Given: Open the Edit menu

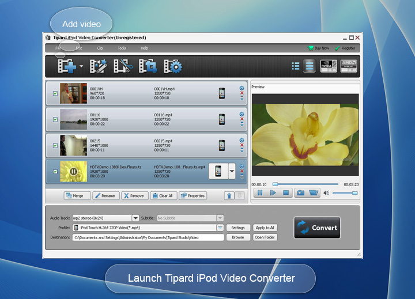Looking at the screenshot, I should tap(79, 48).
